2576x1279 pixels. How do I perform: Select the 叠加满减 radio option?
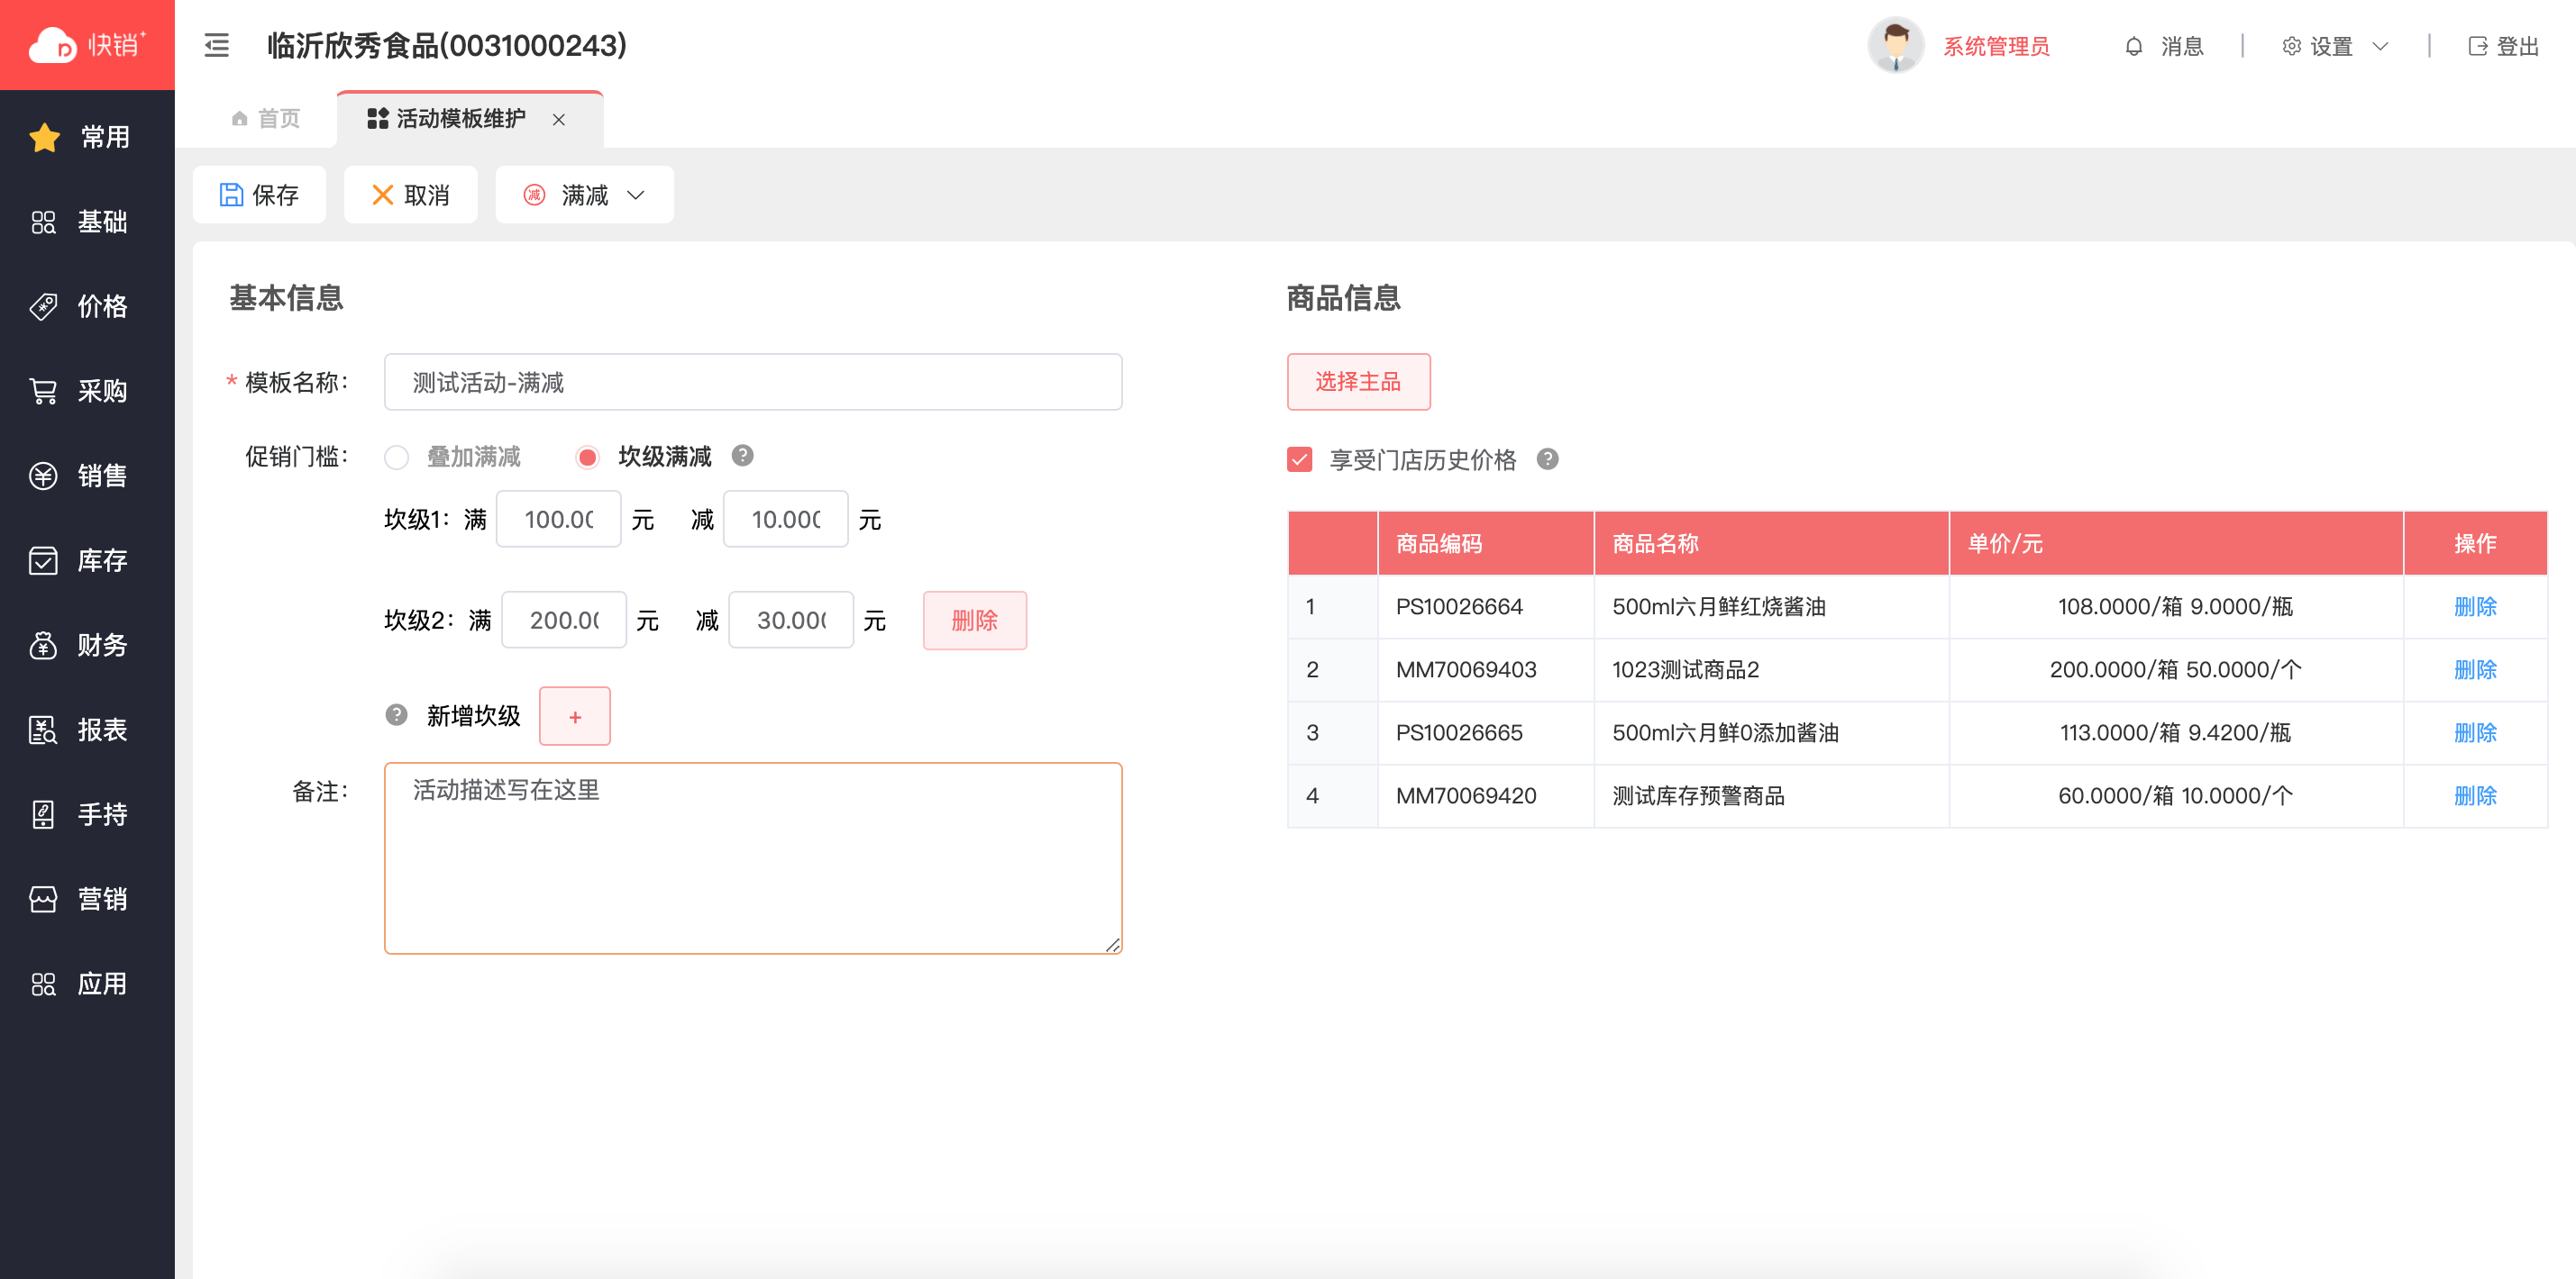click(396, 458)
